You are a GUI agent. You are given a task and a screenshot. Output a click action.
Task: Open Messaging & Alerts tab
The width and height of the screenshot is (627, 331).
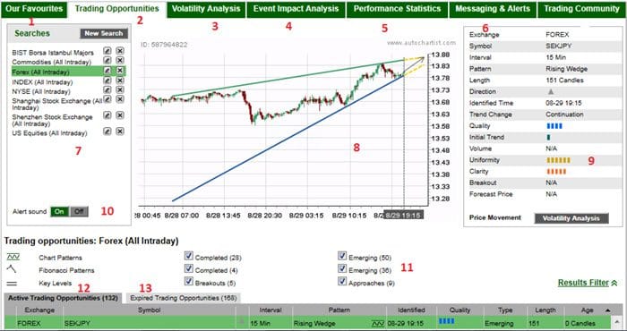coord(493,9)
